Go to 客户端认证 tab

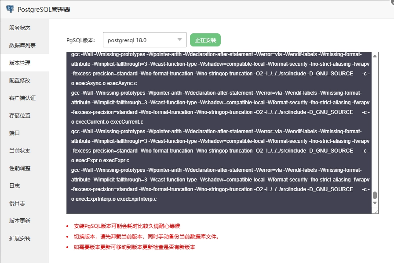tap(25, 98)
